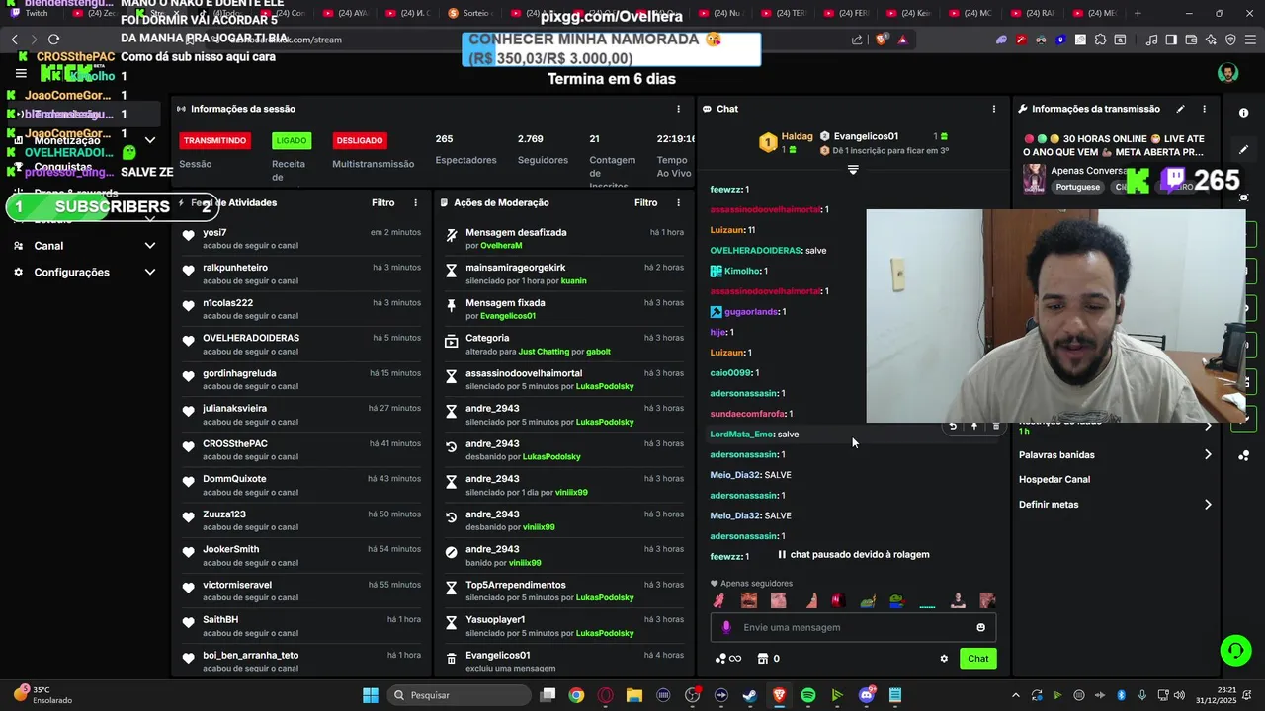Toggle the DESLIGADO multistream badge
This screenshot has height=711, width=1265.
click(x=360, y=140)
